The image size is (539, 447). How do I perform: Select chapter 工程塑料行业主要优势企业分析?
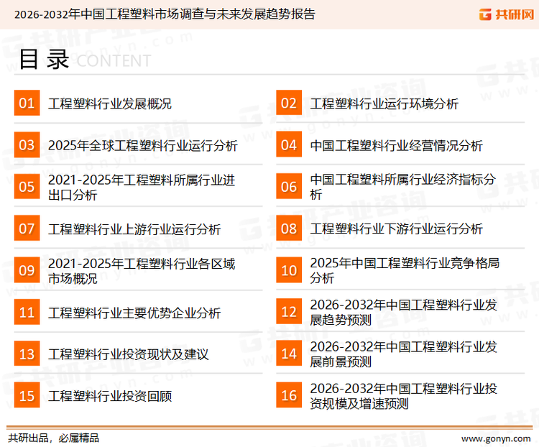tap(134, 313)
